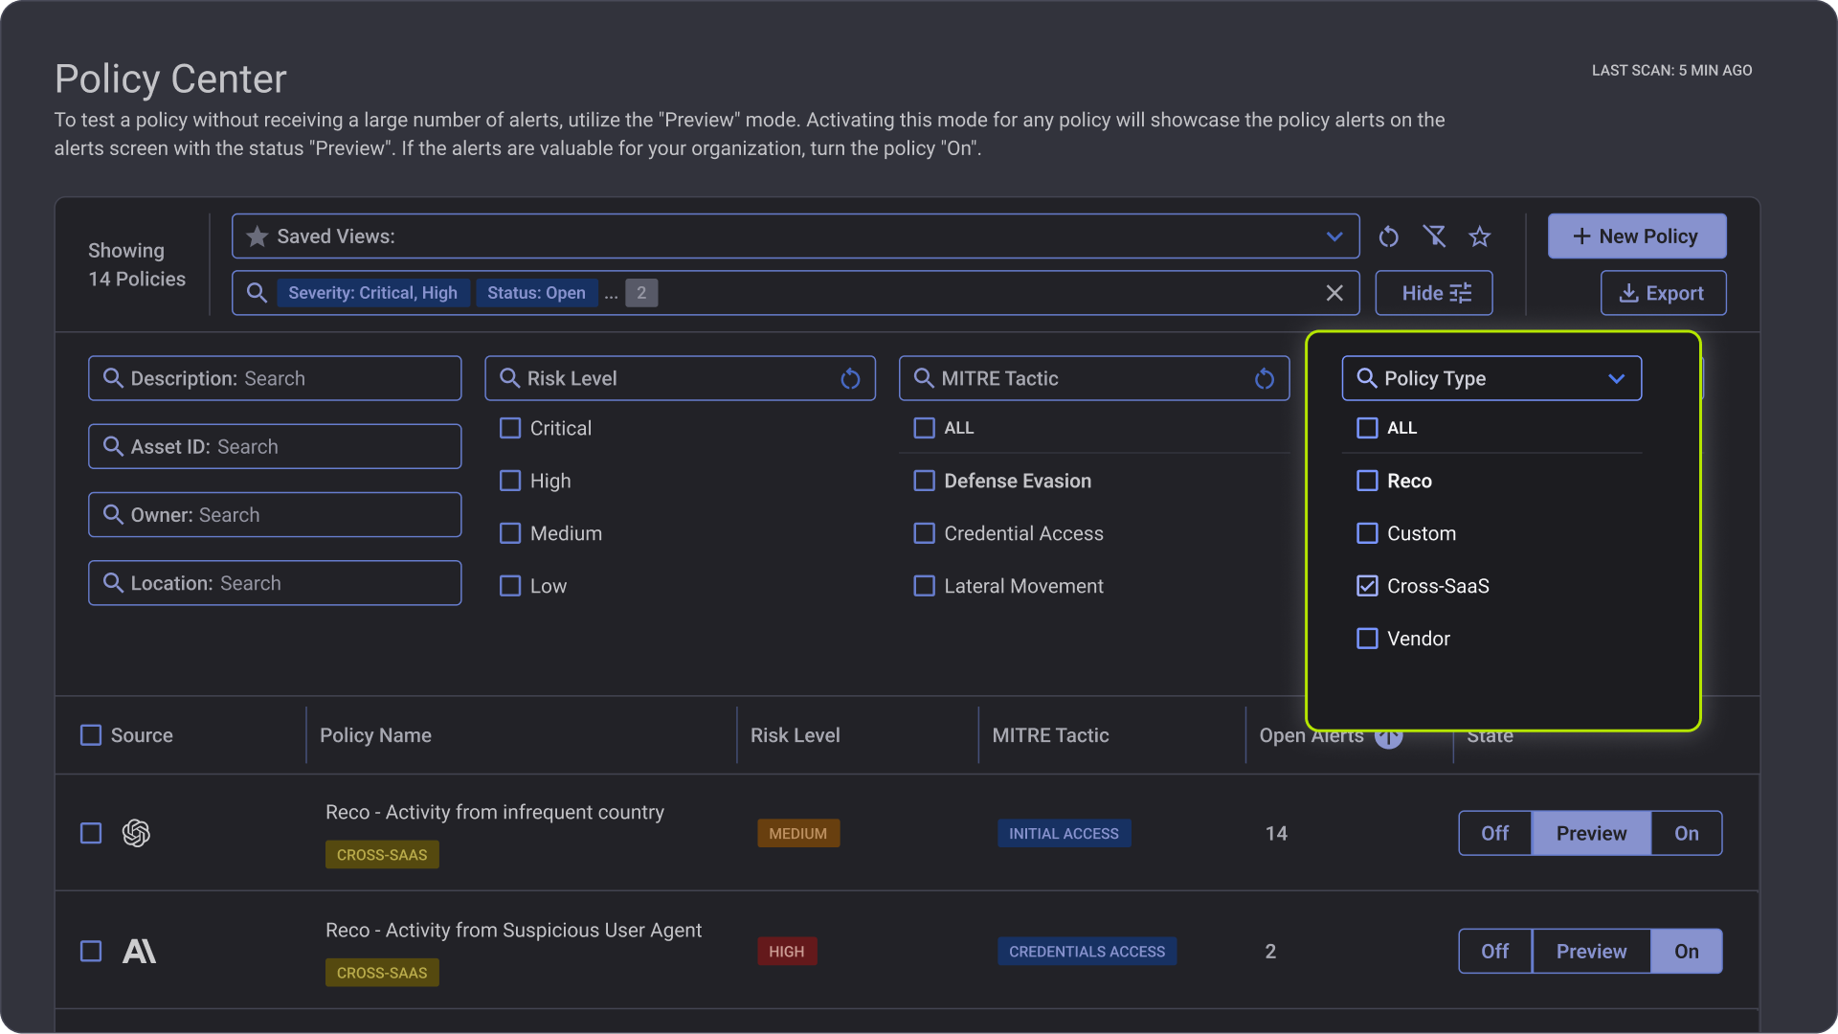Viewport: 1838px width, 1034px height.
Task: Click the refresh icon beside Saved Views
Action: tap(1388, 236)
